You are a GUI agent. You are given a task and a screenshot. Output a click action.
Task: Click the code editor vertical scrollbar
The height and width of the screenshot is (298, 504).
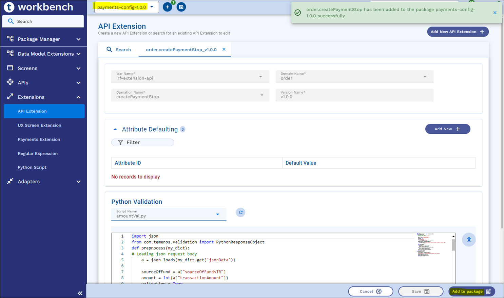[x=453, y=244]
